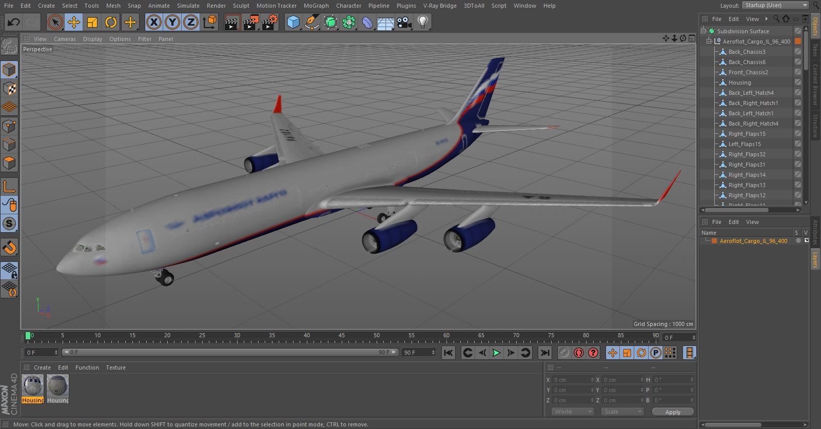Select the Live Selection tool
821x429 pixels.
(55, 22)
